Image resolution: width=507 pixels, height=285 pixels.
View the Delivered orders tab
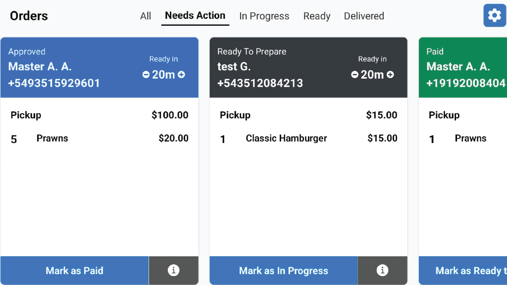click(364, 16)
